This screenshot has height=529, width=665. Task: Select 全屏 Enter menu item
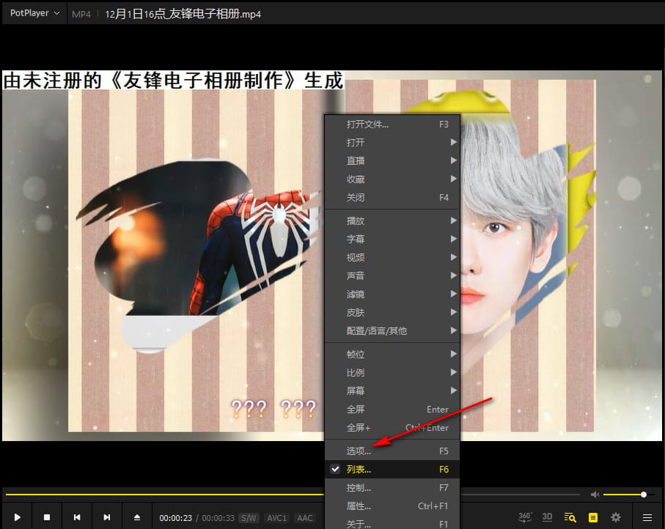[x=392, y=409]
